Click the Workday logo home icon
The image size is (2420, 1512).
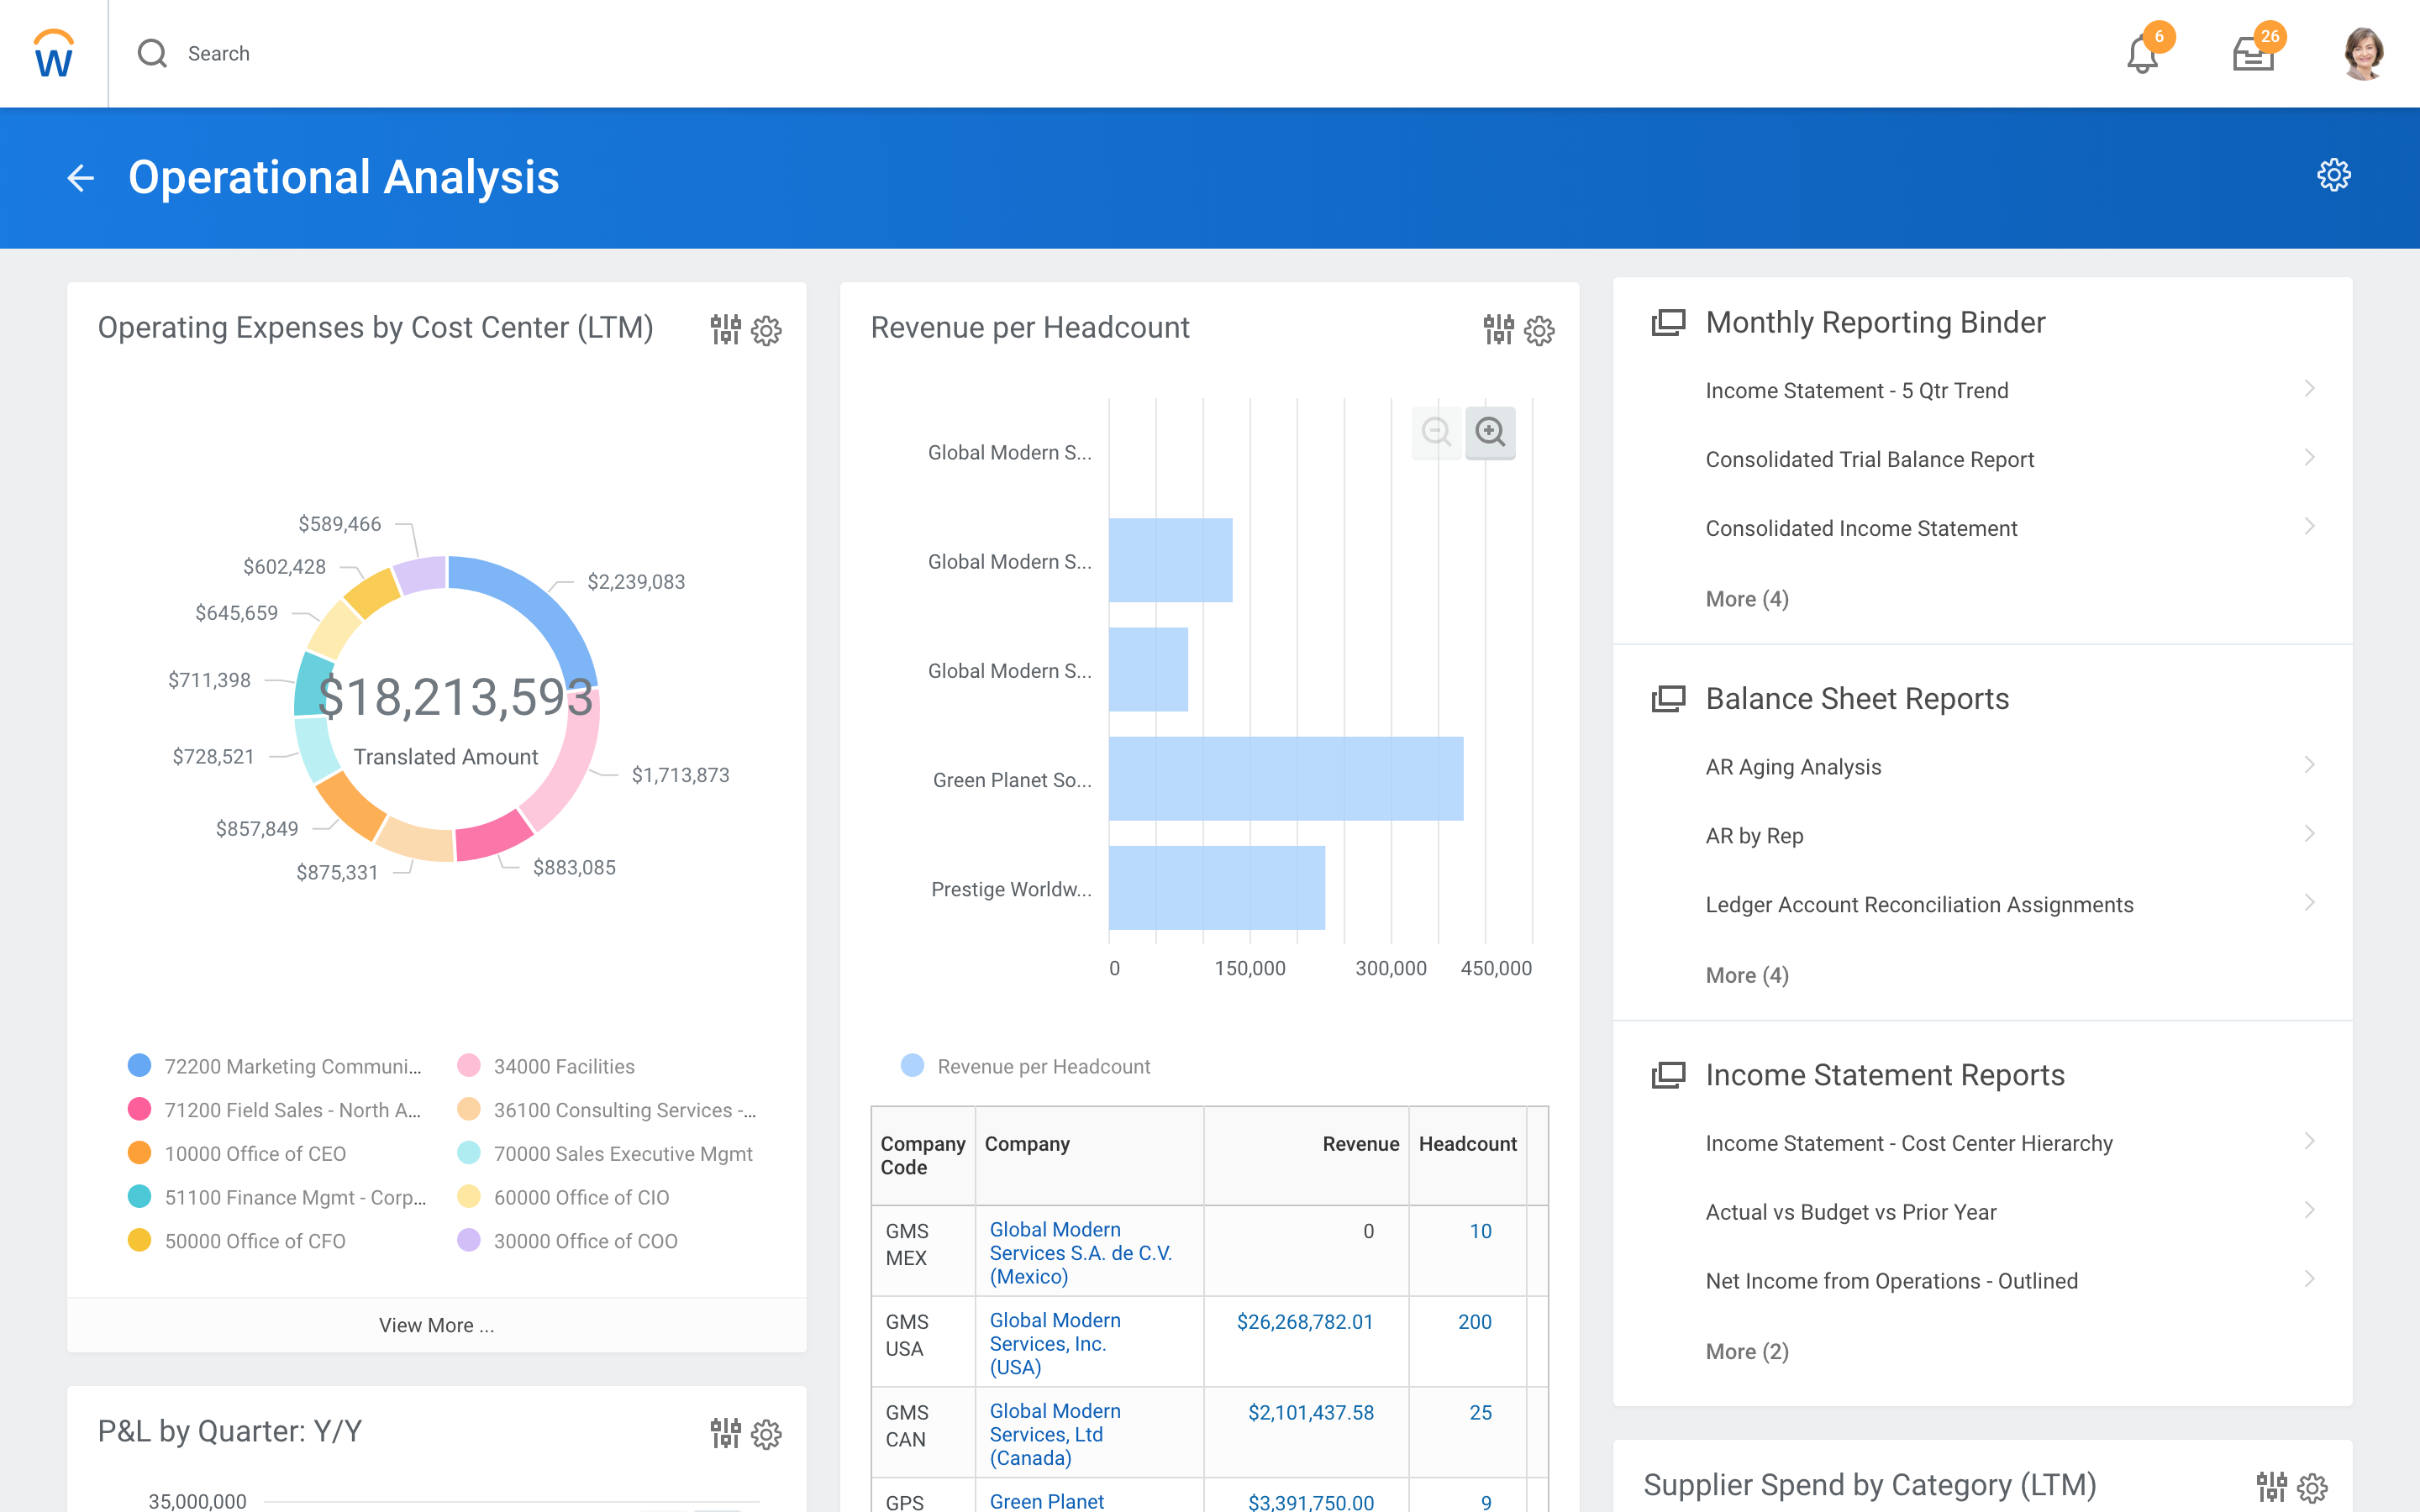click(54, 54)
